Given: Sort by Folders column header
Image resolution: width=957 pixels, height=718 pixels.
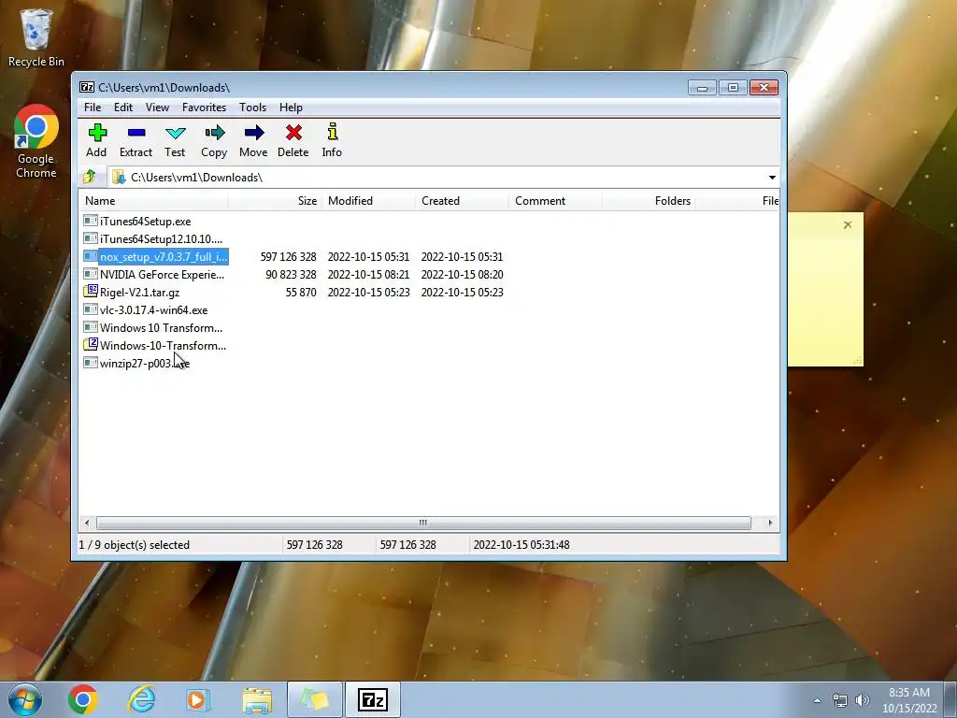Looking at the screenshot, I should 649,201.
